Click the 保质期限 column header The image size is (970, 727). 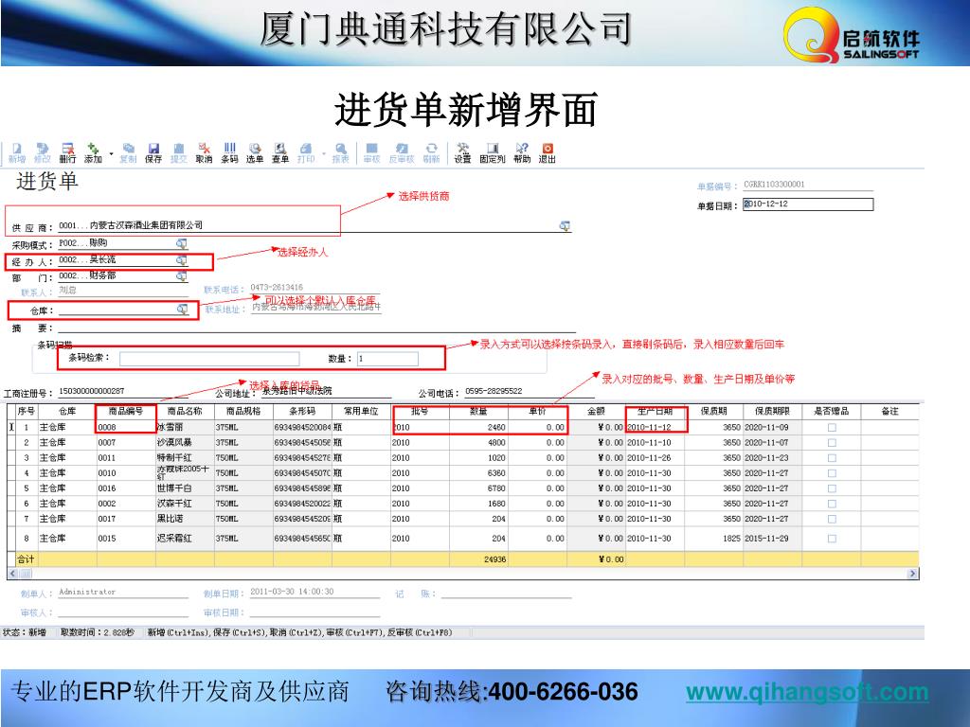tap(773, 411)
